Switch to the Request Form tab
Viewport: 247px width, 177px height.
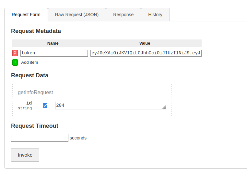(26, 15)
